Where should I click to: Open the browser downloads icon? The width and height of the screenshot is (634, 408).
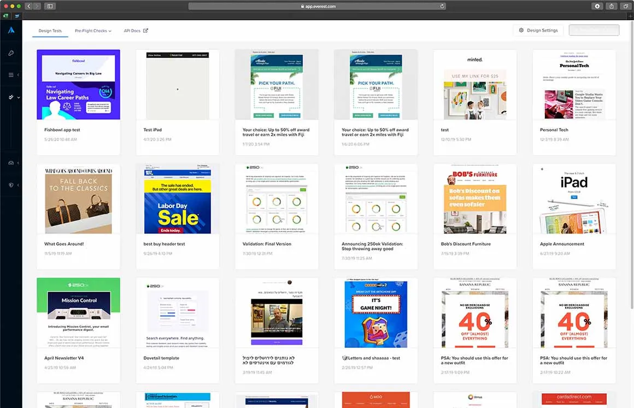[x=597, y=6]
